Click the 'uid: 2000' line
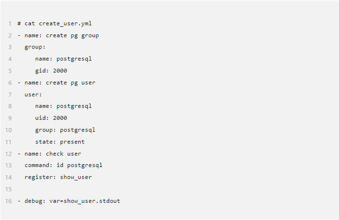The width and height of the screenshot is (339, 220). tap(51, 118)
